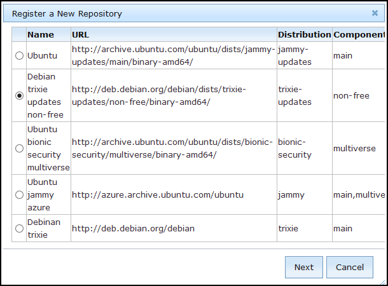388x286 pixels.
Task: Click the URL column header
Action: pos(174,34)
